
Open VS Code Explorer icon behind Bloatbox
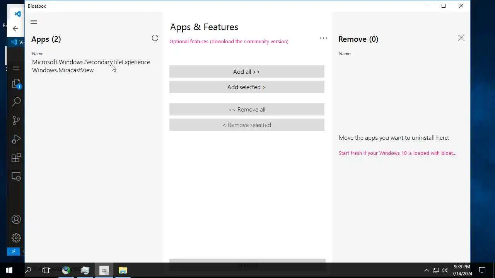coord(16,83)
